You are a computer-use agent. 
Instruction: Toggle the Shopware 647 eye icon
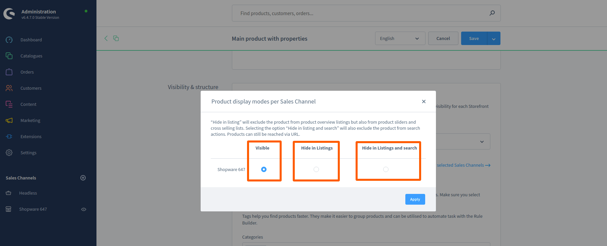84,209
